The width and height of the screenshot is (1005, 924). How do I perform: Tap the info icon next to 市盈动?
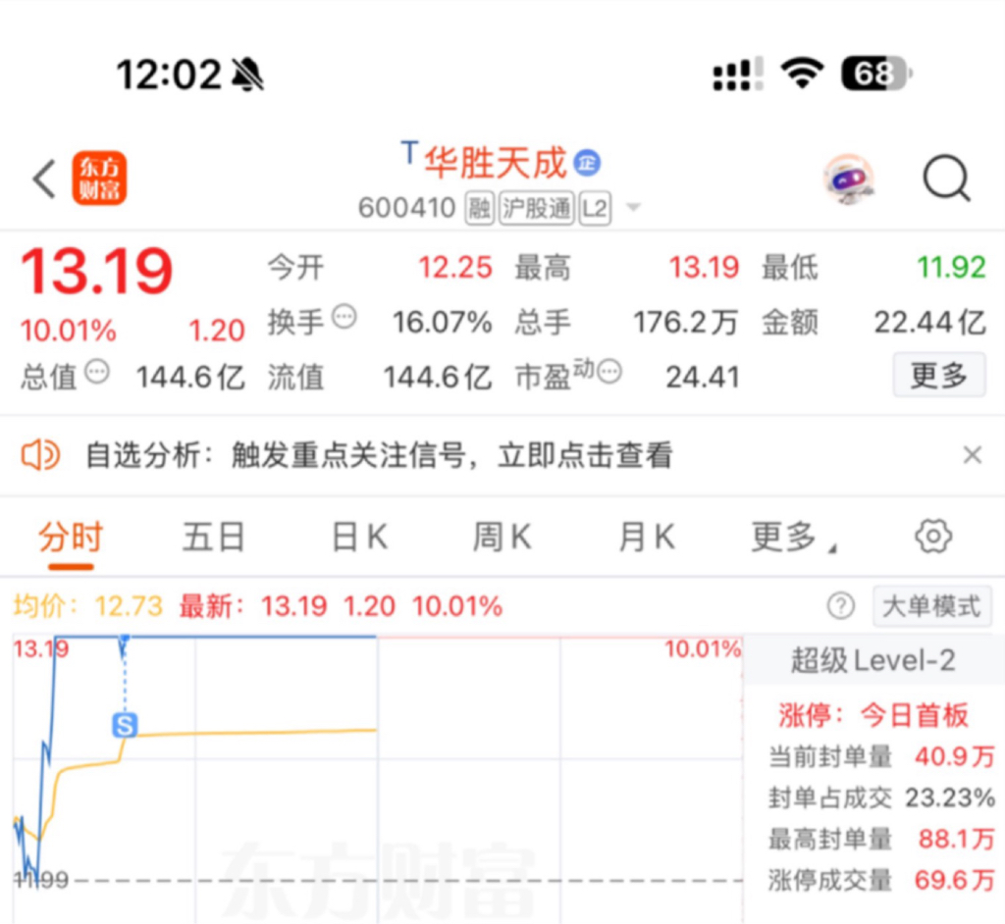[x=608, y=371]
